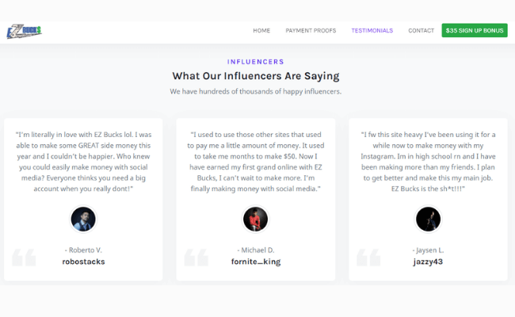Image resolution: width=515 pixels, height=317 pixels.
Task: Click the $35 Sign Up Bonus button
Action: pyautogui.click(x=475, y=30)
